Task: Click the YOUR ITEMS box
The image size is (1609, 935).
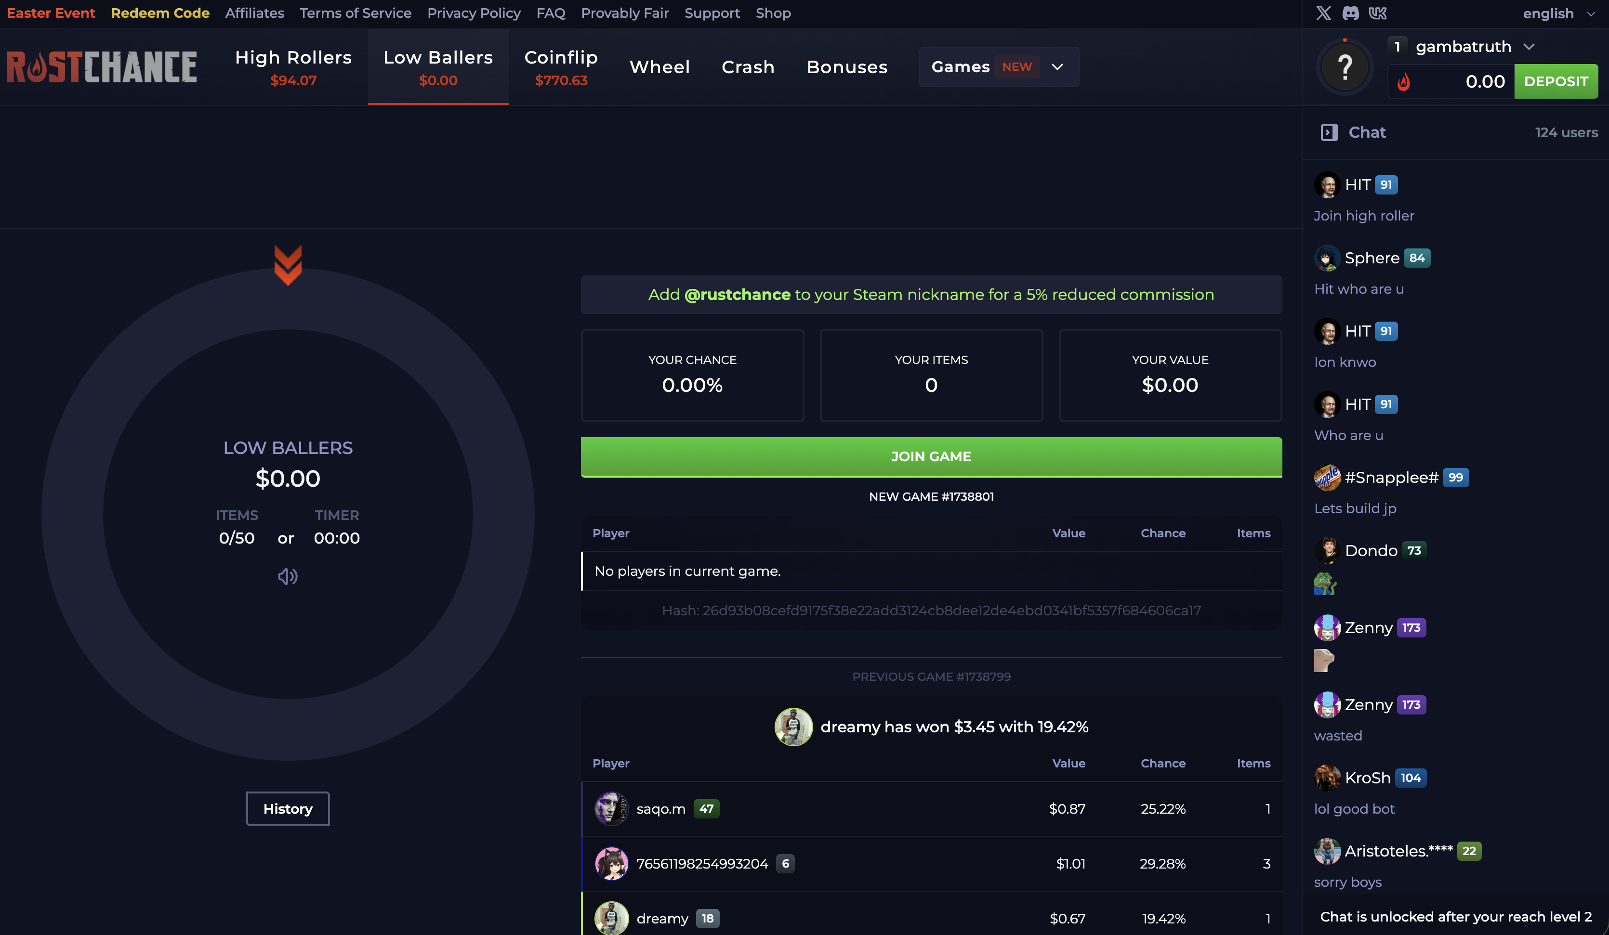Action: 931,375
